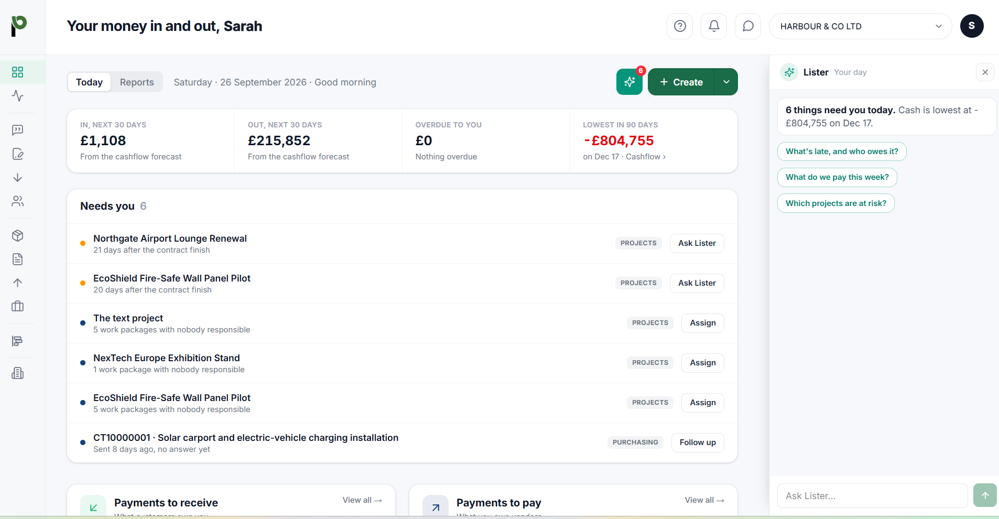Follow up on CT10000001 solar carport

pos(698,442)
